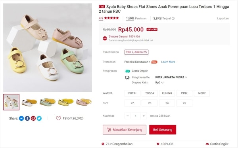The height and width of the screenshot is (148, 238).
Task: Click the Terjual info question icon
Action: [173, 19]
